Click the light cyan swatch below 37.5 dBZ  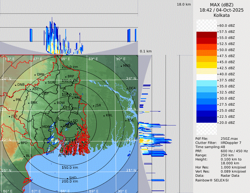tap(206, 83)
